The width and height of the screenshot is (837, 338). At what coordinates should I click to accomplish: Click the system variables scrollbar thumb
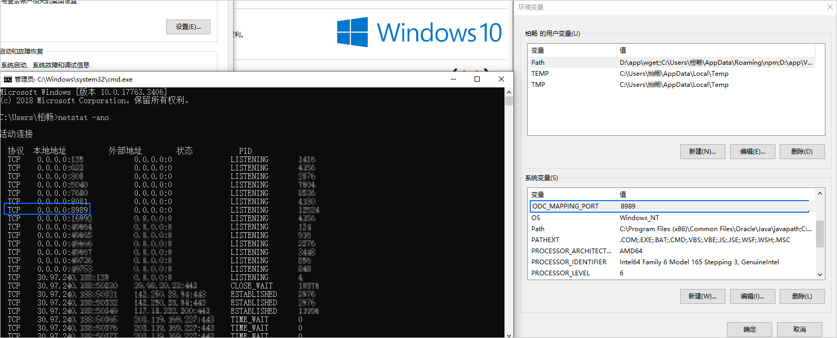click(820, 234)
